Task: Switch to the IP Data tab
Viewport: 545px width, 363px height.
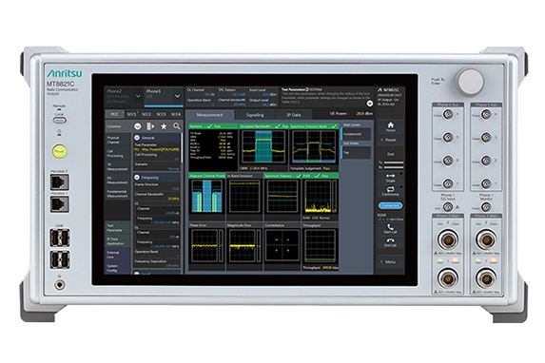Action: (x=294, y=115)
